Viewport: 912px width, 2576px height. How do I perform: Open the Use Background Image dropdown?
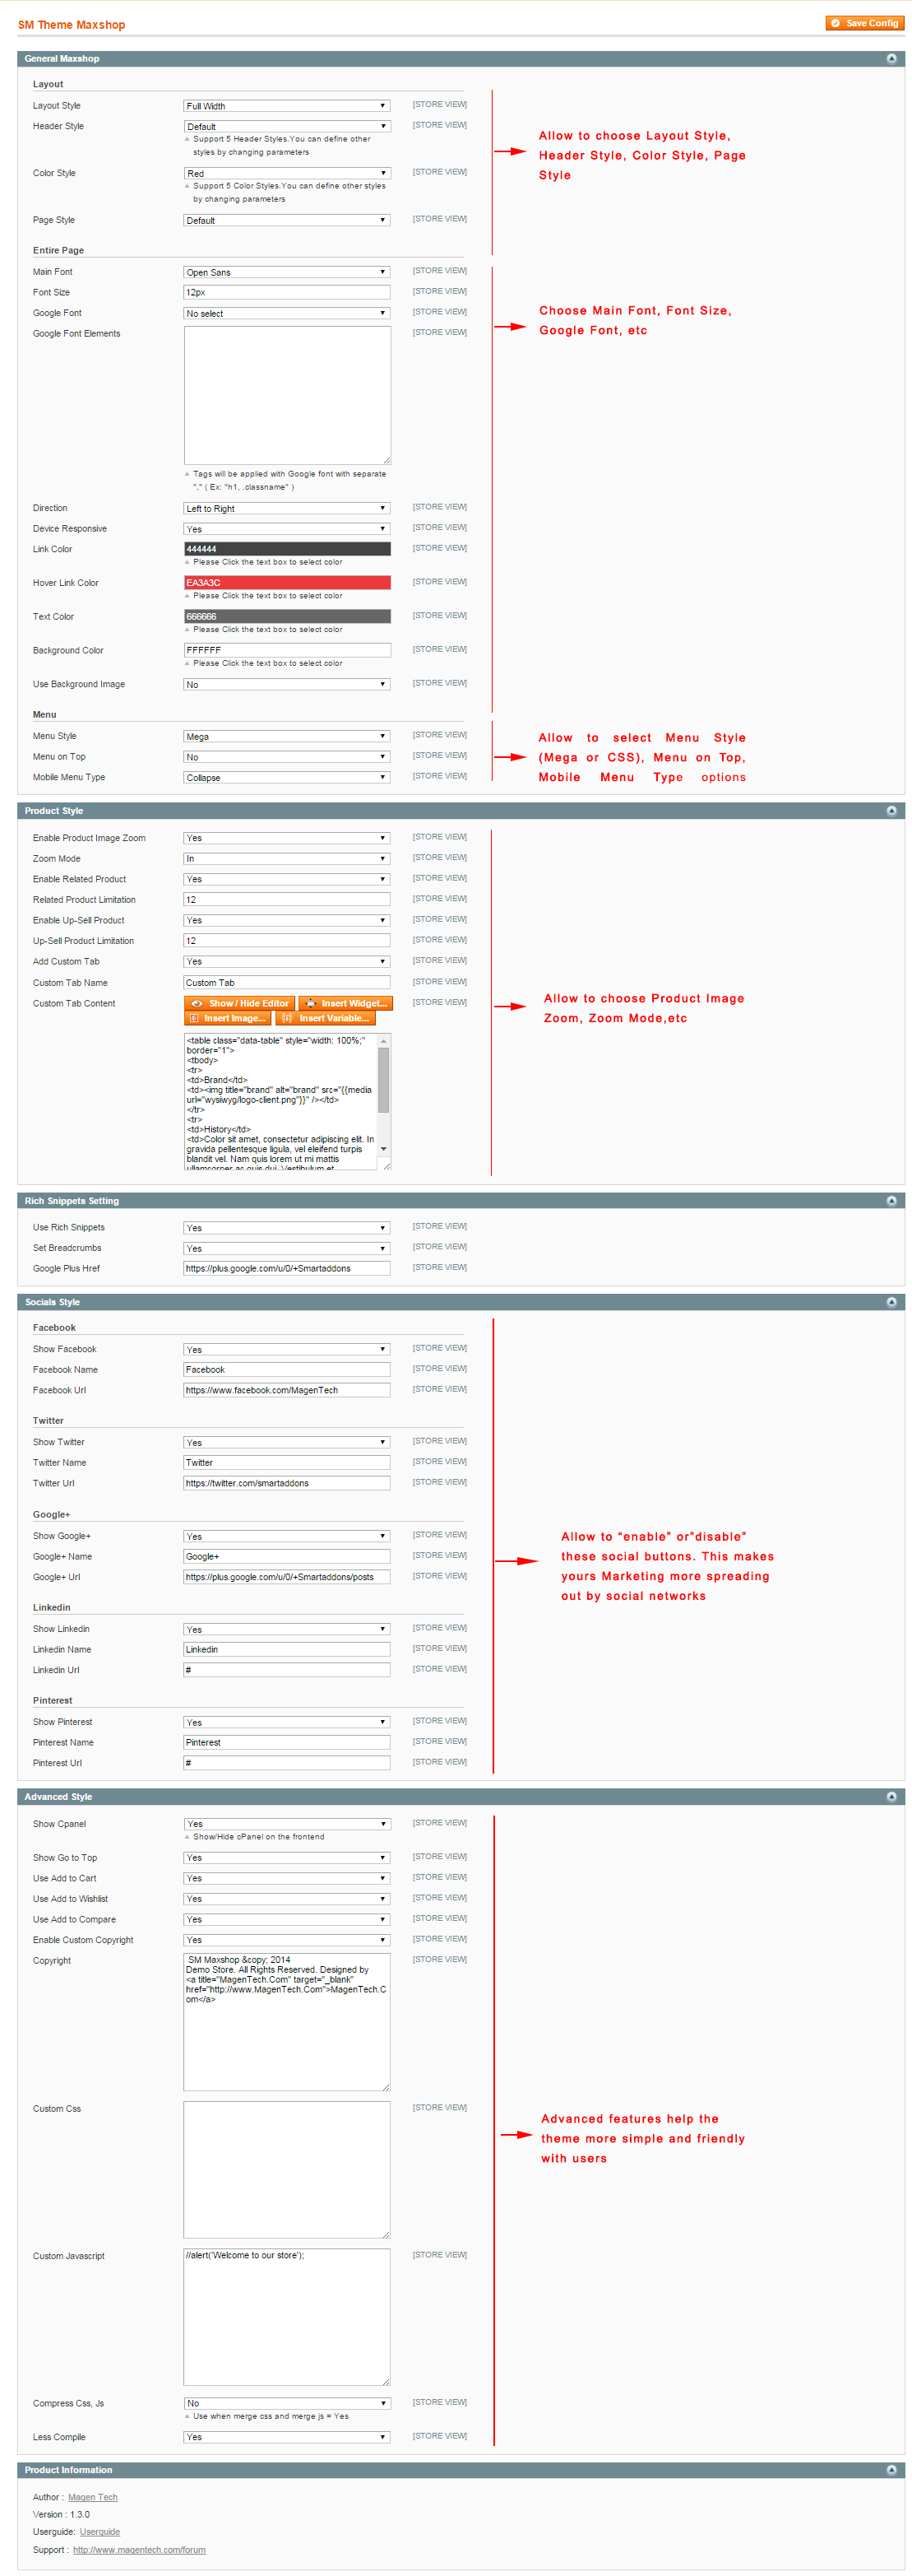(287, 685)
